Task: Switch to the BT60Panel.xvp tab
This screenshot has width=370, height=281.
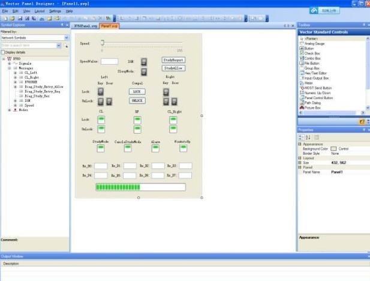Action: tap(85, 26)
